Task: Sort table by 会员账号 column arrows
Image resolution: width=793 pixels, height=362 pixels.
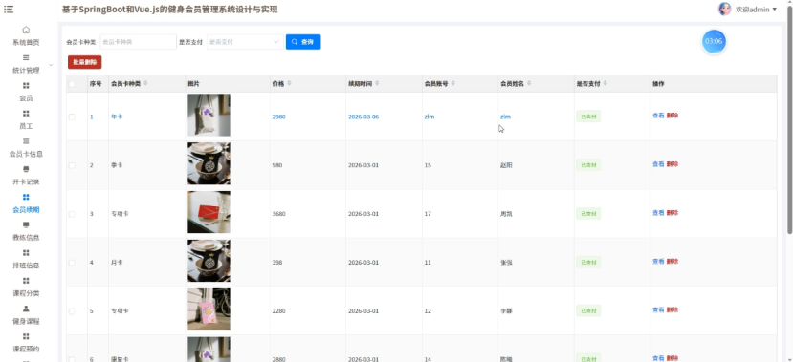Action: tap(452, 83)
